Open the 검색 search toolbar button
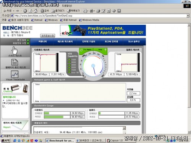The height and width of the screenshot is (143, 191). pos(44,11)
